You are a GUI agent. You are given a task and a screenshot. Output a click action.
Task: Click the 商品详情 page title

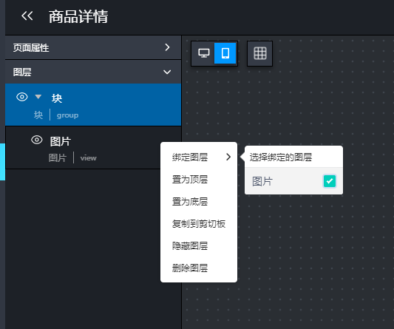(x=78, y=16)
